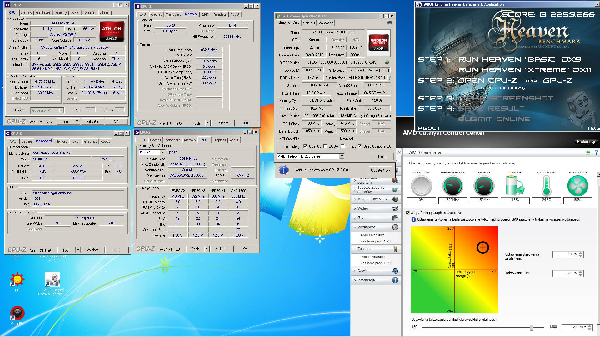
Task: Click the info icon beside Informacje
Action: 395,280
